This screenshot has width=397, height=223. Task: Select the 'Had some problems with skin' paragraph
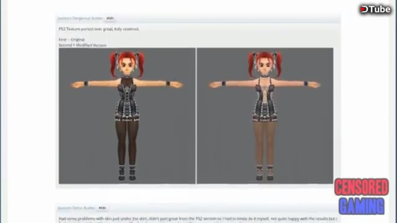198,219
